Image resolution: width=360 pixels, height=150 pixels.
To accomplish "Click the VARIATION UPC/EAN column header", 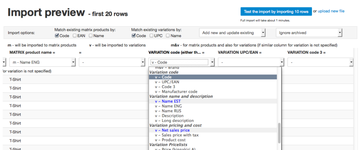I will click(x=240, y=53).
